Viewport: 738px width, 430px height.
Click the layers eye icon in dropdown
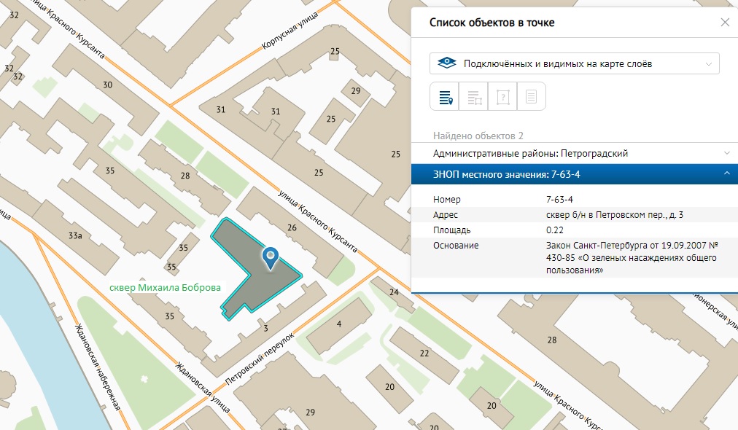pyautogui.click(x=446, y=63)
